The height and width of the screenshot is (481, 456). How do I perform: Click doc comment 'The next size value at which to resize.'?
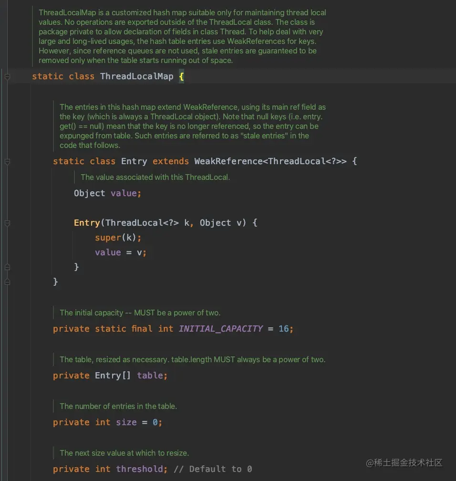point(124,453)
